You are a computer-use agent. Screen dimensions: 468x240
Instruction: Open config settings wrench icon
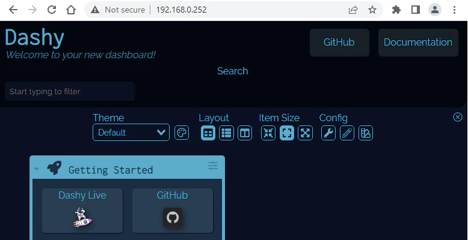(328, 133)
